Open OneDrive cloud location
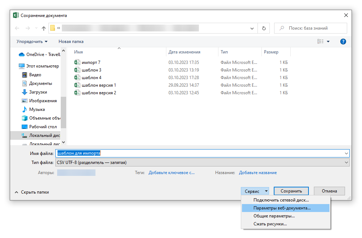Screen dimensions: 362x238 click(40, 55)
